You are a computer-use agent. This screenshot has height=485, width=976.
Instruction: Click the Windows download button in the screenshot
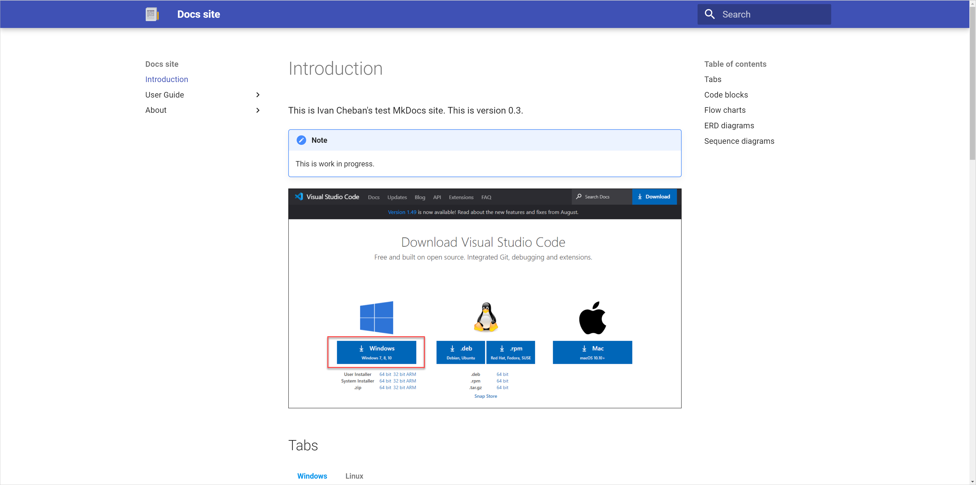[376, 352]
